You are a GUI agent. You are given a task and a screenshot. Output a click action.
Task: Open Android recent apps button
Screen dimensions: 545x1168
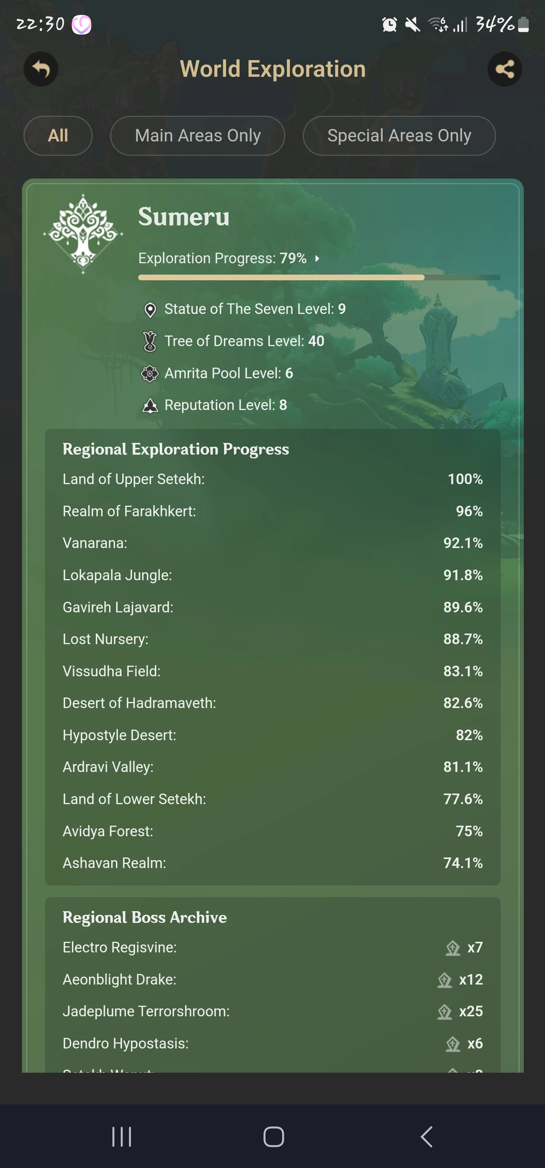[121, 1137]
